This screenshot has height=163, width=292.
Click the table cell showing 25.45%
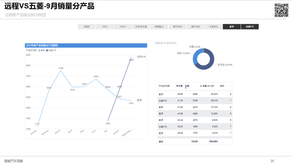pos(214,94)
